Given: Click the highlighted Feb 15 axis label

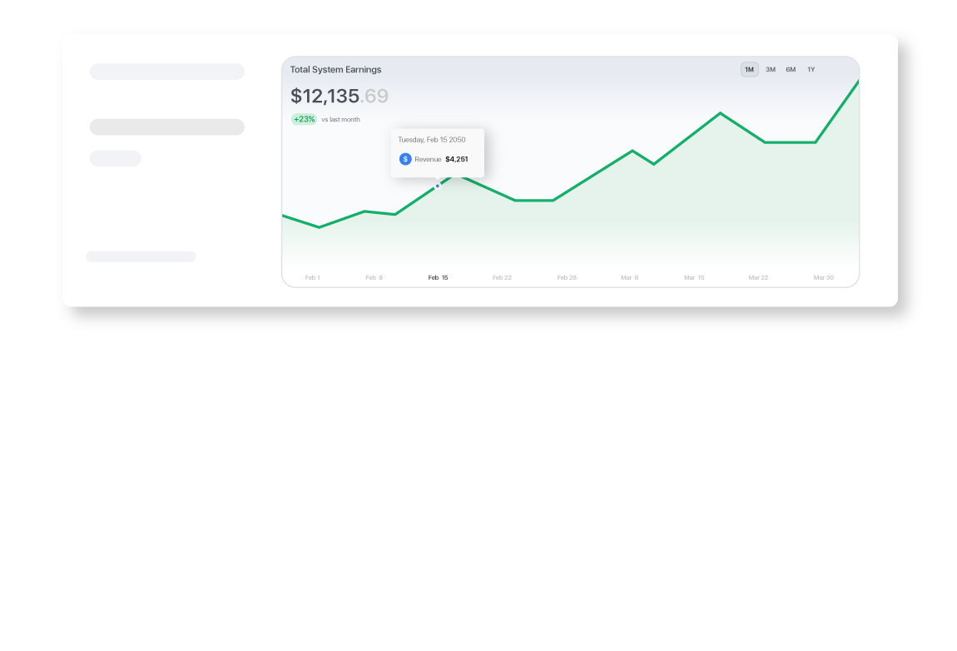Looking at the screenshot, I should point(438,277).
